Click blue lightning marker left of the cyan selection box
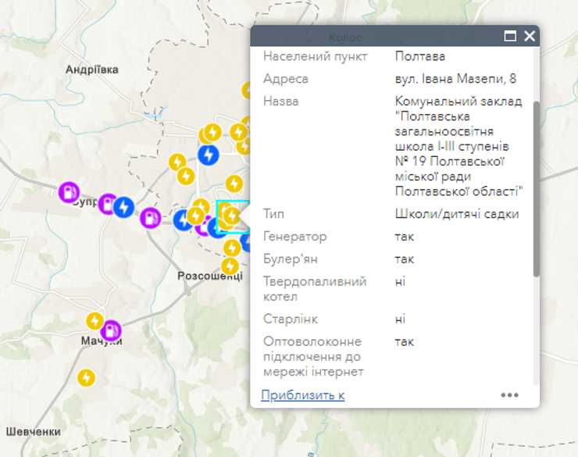 [x=181, y=220]
